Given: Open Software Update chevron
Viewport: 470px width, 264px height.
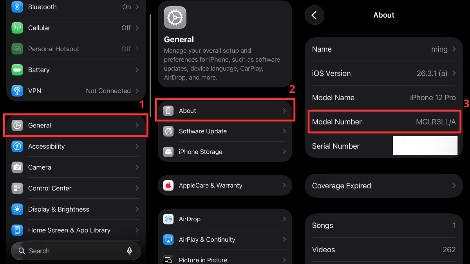Looking at the screenshot, I should pyautogui.click(x=284, y=131).
